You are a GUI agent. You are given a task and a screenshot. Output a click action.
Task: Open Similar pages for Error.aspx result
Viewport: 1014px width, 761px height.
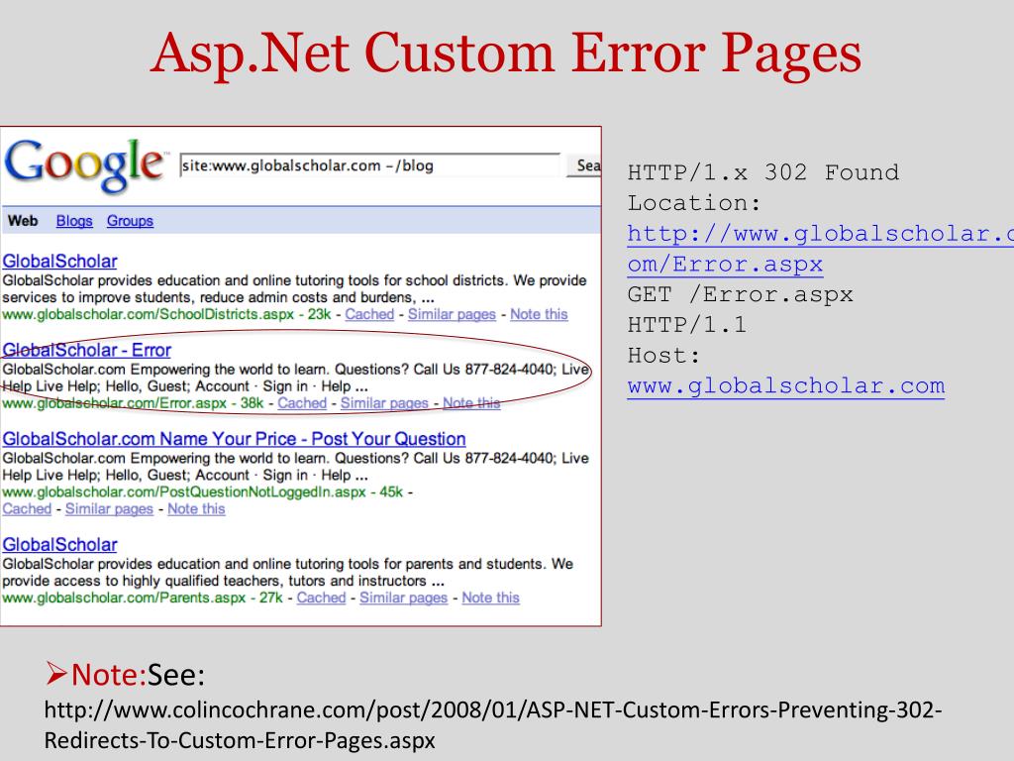[x=384, y=403]
